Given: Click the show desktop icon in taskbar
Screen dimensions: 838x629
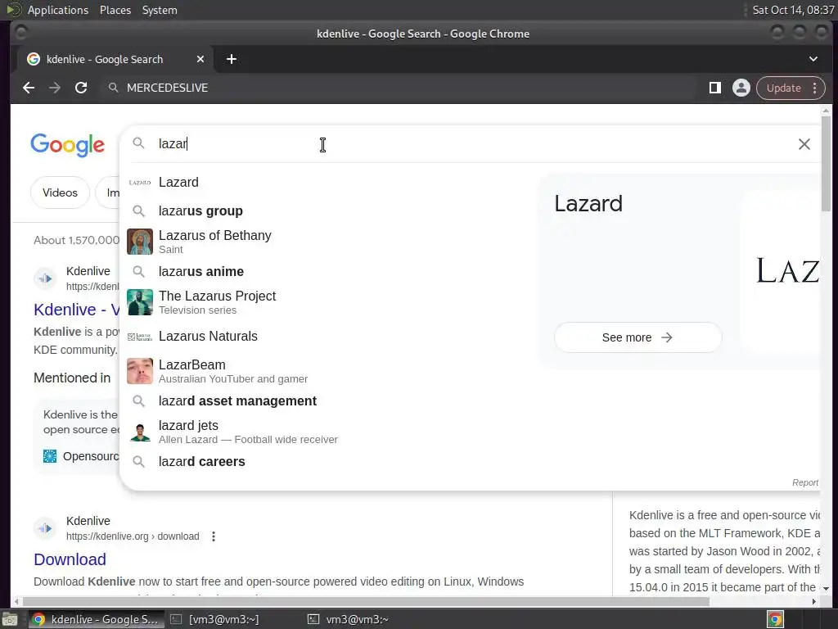Looking at the screenshot, I should [x=10, y=619].
